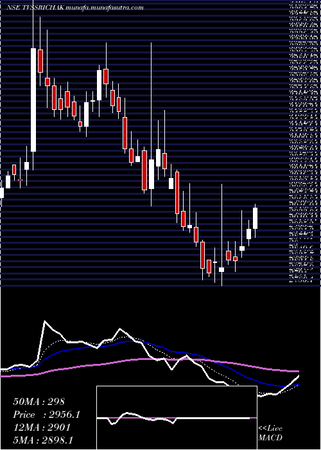321x450 pixels.
Task: Click inside the MACD inset chart box
Action: pos(177,418)
